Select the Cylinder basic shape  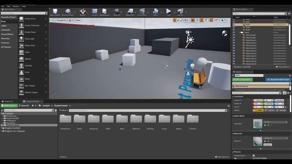(x=32, y=66)
